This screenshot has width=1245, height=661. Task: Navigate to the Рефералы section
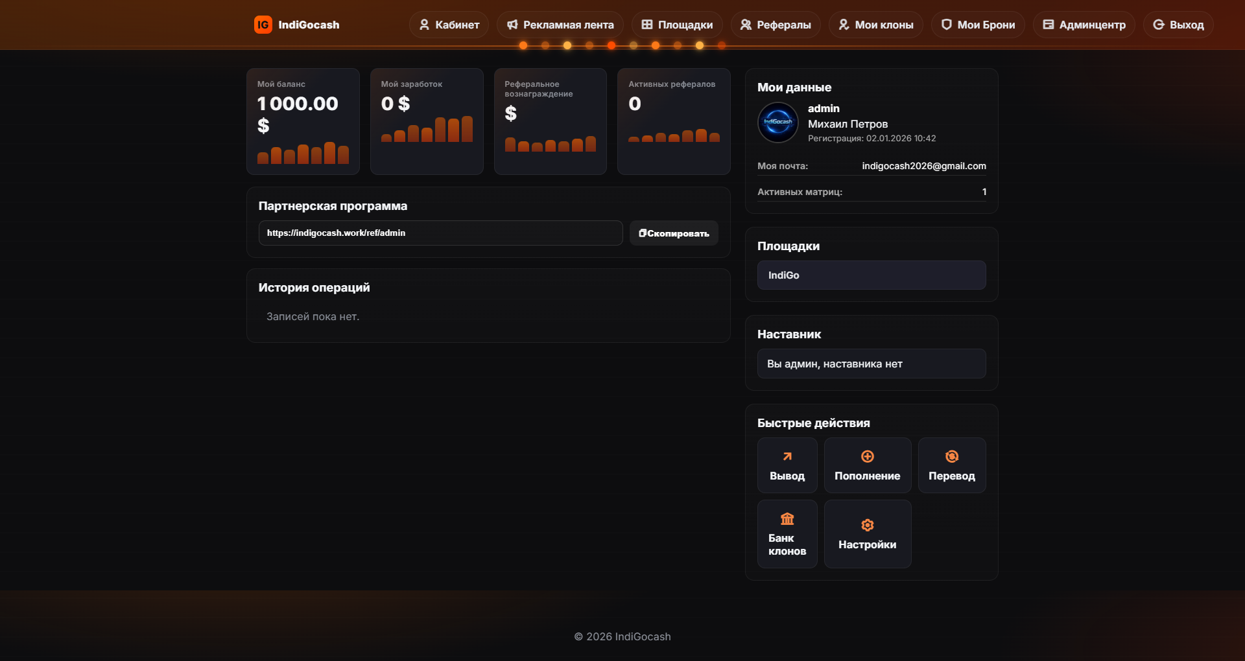click(x=775, y=25)
